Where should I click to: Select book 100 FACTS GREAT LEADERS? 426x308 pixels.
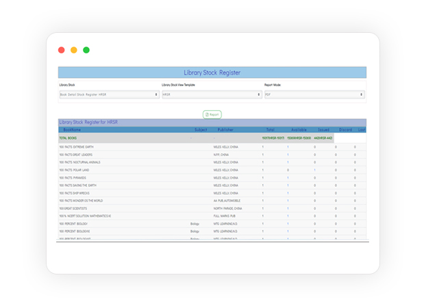(x=76, y=155)
